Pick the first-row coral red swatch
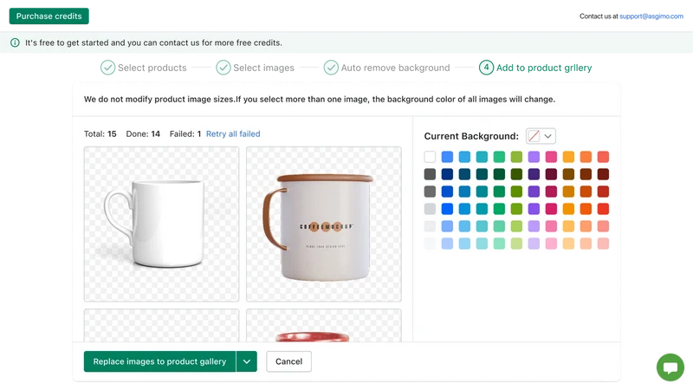Image resolution: width=693 pixels, height=390 pixels. pyautogui.click(x=603, y=157)
